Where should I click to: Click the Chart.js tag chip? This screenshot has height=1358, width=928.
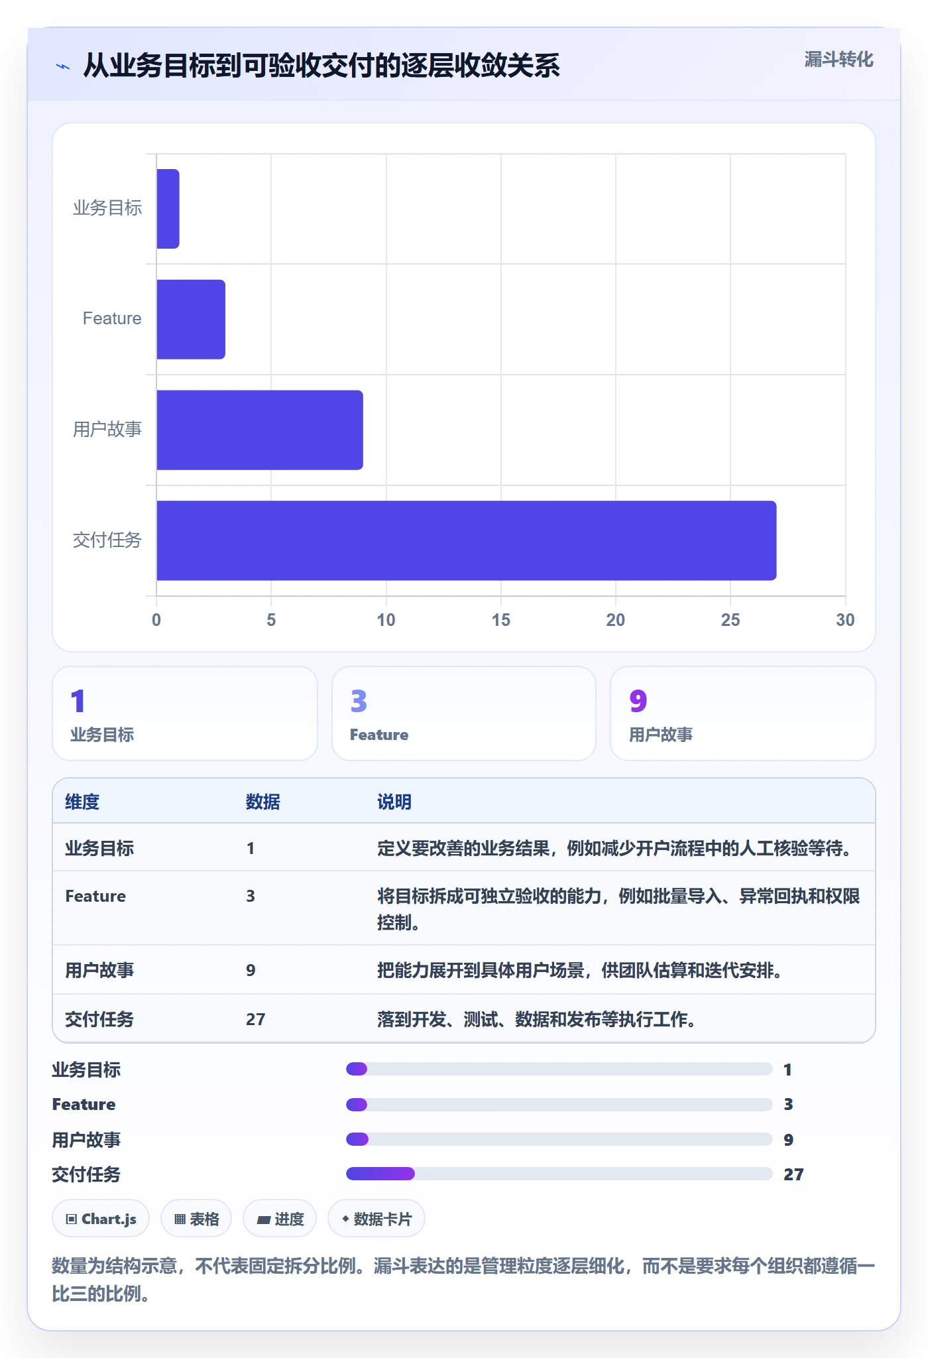pos(101,1219)
